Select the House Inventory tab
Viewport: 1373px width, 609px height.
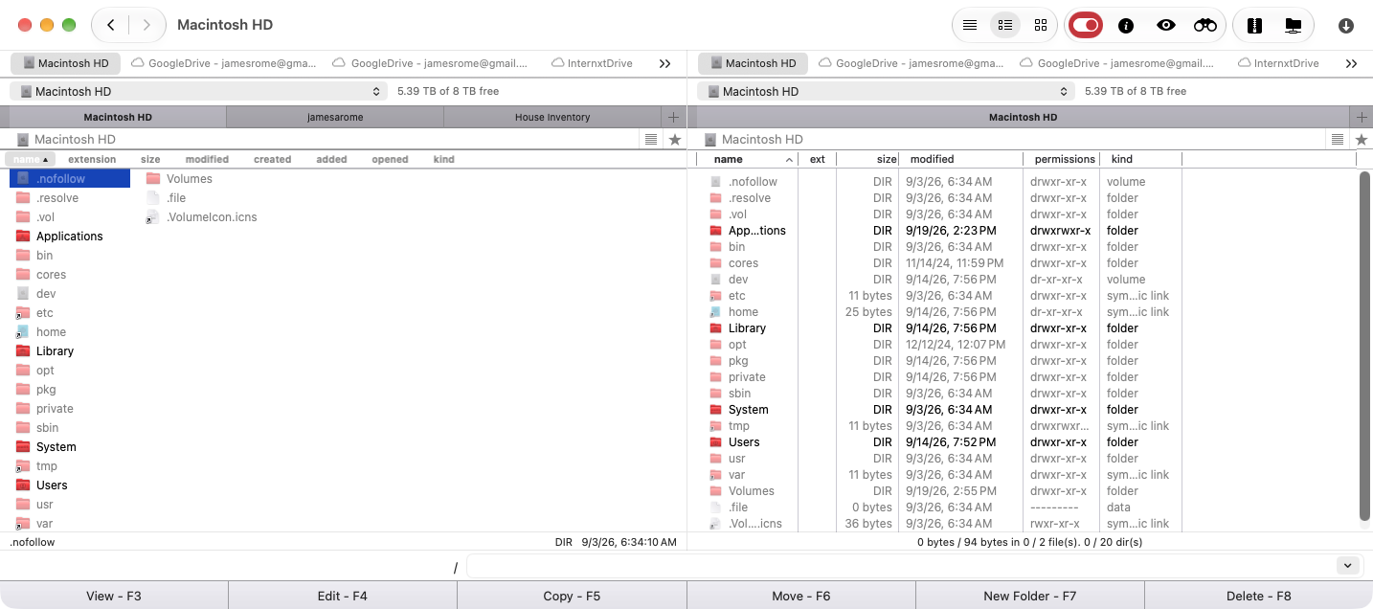click(x=552, y=117)
